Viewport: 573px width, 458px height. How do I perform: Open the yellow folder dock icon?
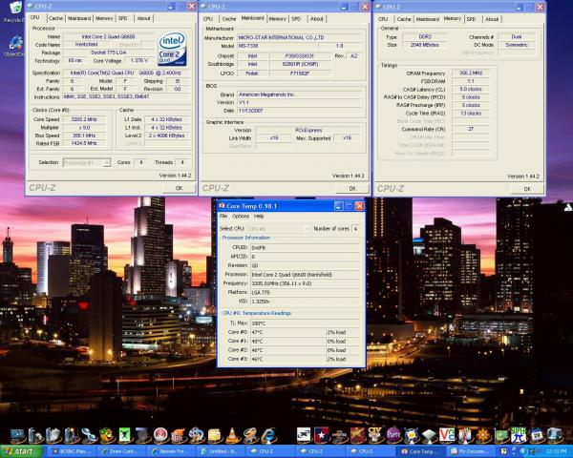215,435
